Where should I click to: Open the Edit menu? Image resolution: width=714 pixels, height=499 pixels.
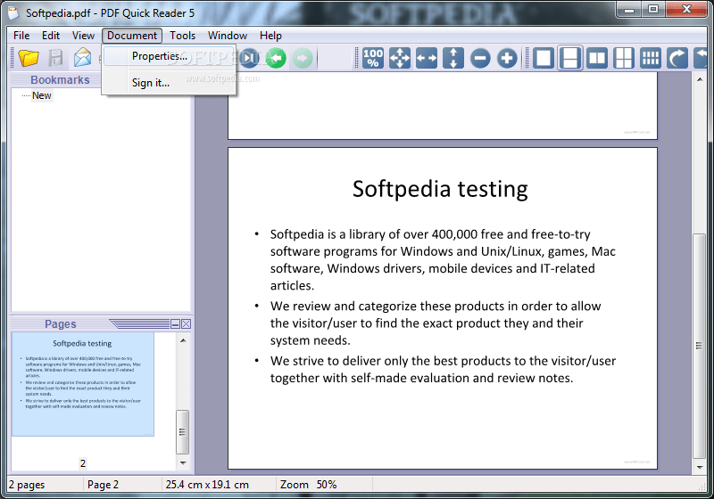51,36
